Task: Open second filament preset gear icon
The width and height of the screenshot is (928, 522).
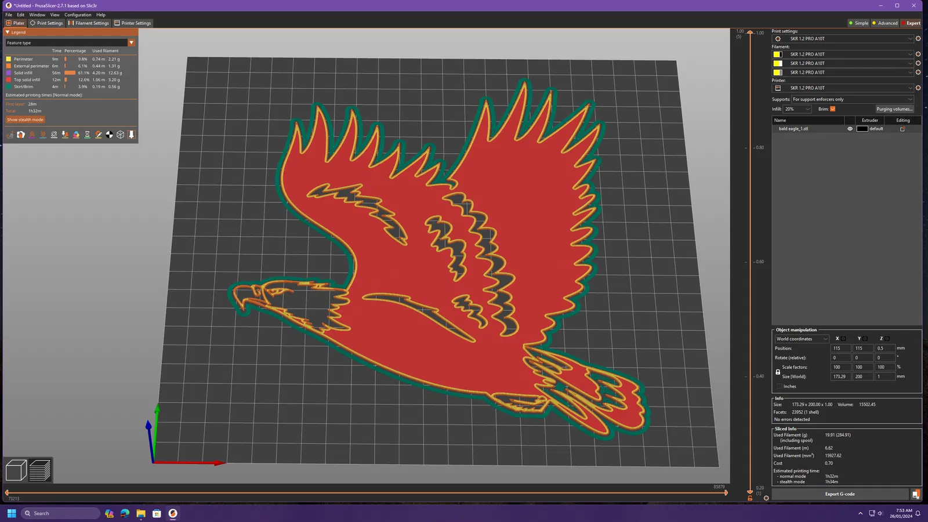Action: point(918,63)
